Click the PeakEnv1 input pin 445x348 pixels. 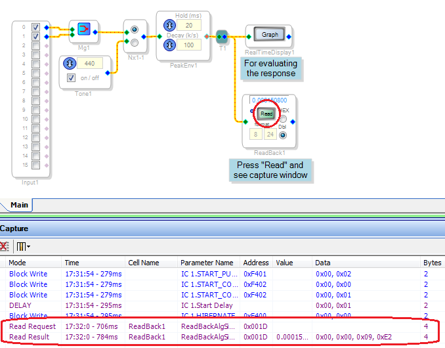(159, 36)
